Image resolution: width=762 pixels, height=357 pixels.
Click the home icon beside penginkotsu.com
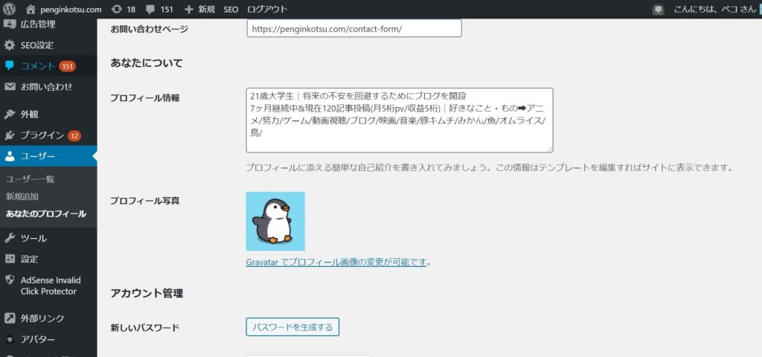[x=31, y=9]
